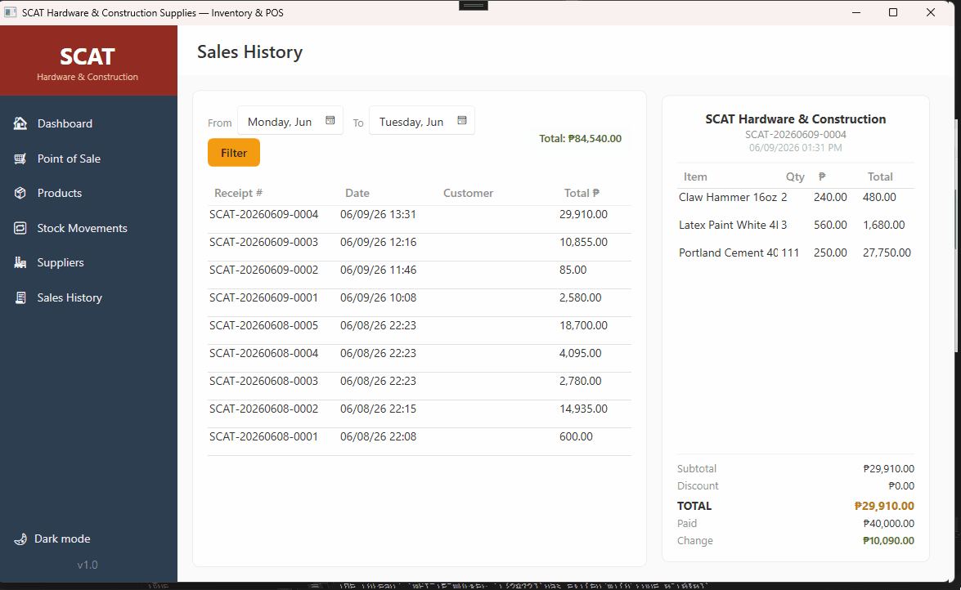Click the receipt timestamp 06/09/2026 01:31 PM
This screenshot has height=590, width=961.
tap(796, 148)
